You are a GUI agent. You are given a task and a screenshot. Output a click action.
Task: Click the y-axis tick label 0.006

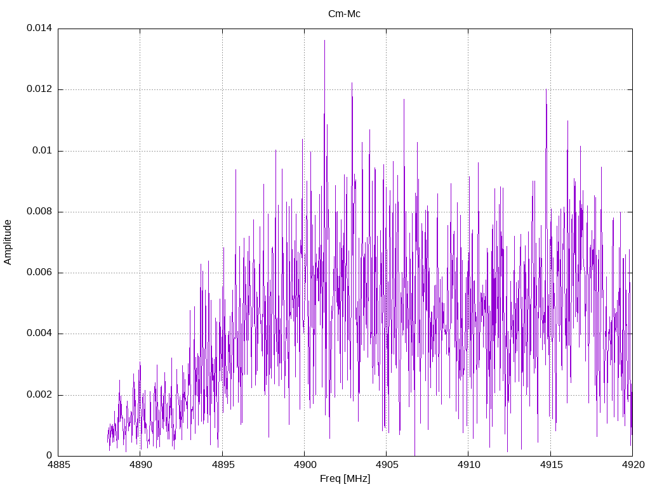tap(39, 272)
